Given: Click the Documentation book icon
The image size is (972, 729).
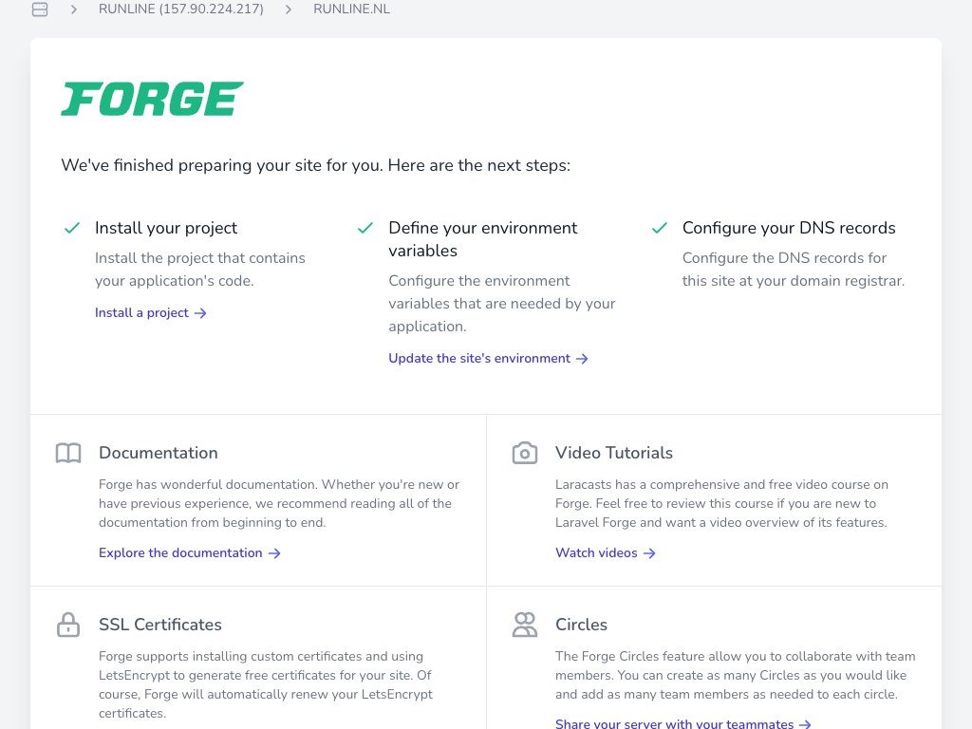Looking at the screenshot, I should tap(68, 453).
